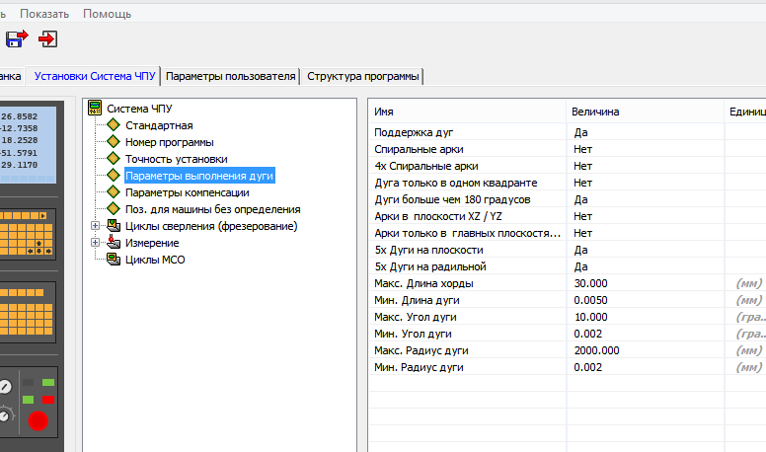This screenshot has width=766, height=452.
Task: Select Точность установки in the tree
Action: point(176,159)
